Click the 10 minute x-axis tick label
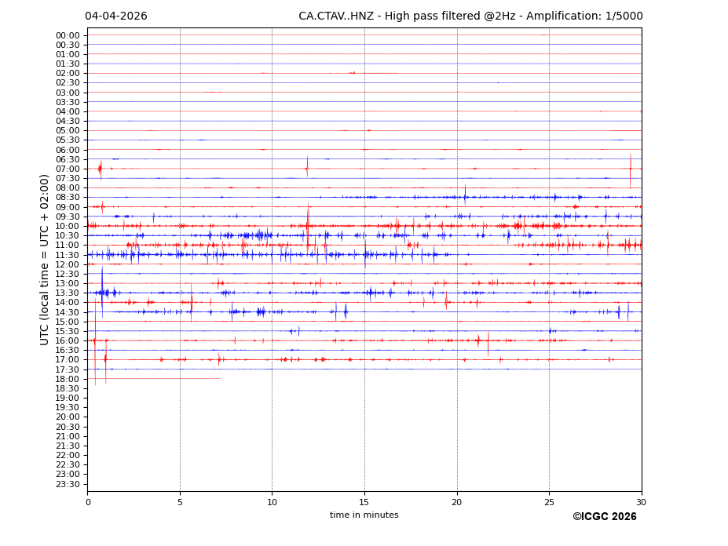Image resolution: width=728 pixels, height=546 pixels. click(x=272, y=502)
